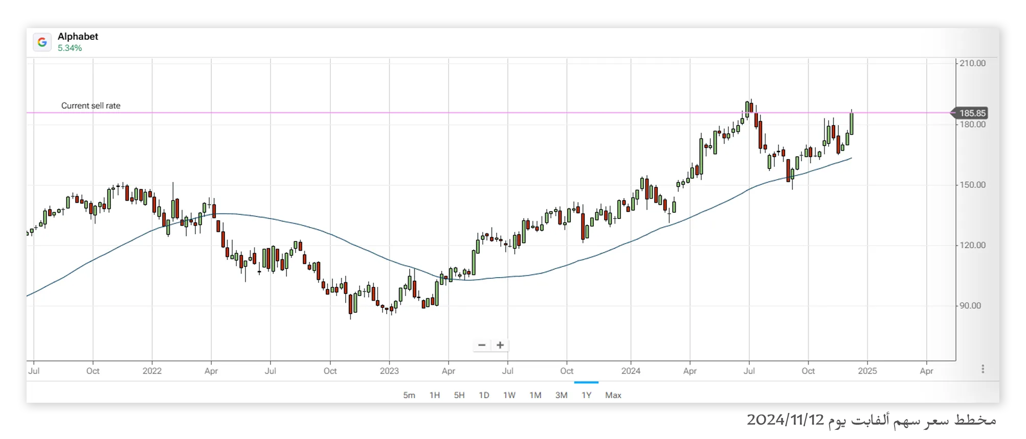Select the active 1Y timeframe
This screenshot has height=439, width=1026.
(x=587, y=395)
